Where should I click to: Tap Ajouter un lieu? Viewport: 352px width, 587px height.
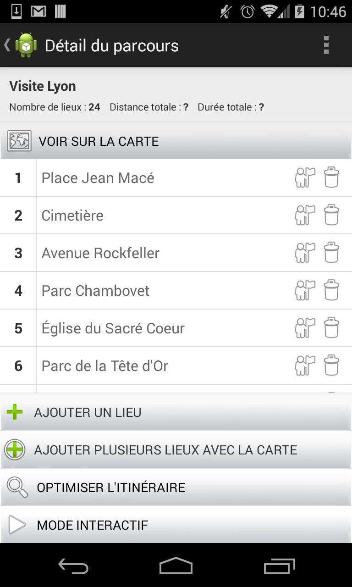[176, 412]
